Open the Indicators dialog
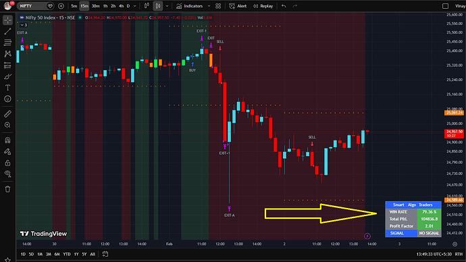The image size is (466, 262). click(190, 6)
